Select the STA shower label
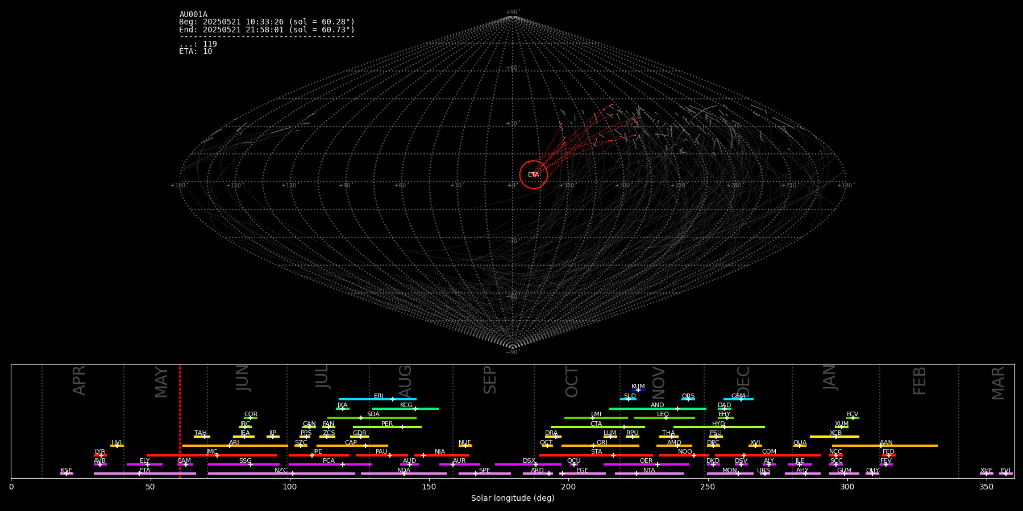Screen dimensions: 1023x511 coord(596,452)
